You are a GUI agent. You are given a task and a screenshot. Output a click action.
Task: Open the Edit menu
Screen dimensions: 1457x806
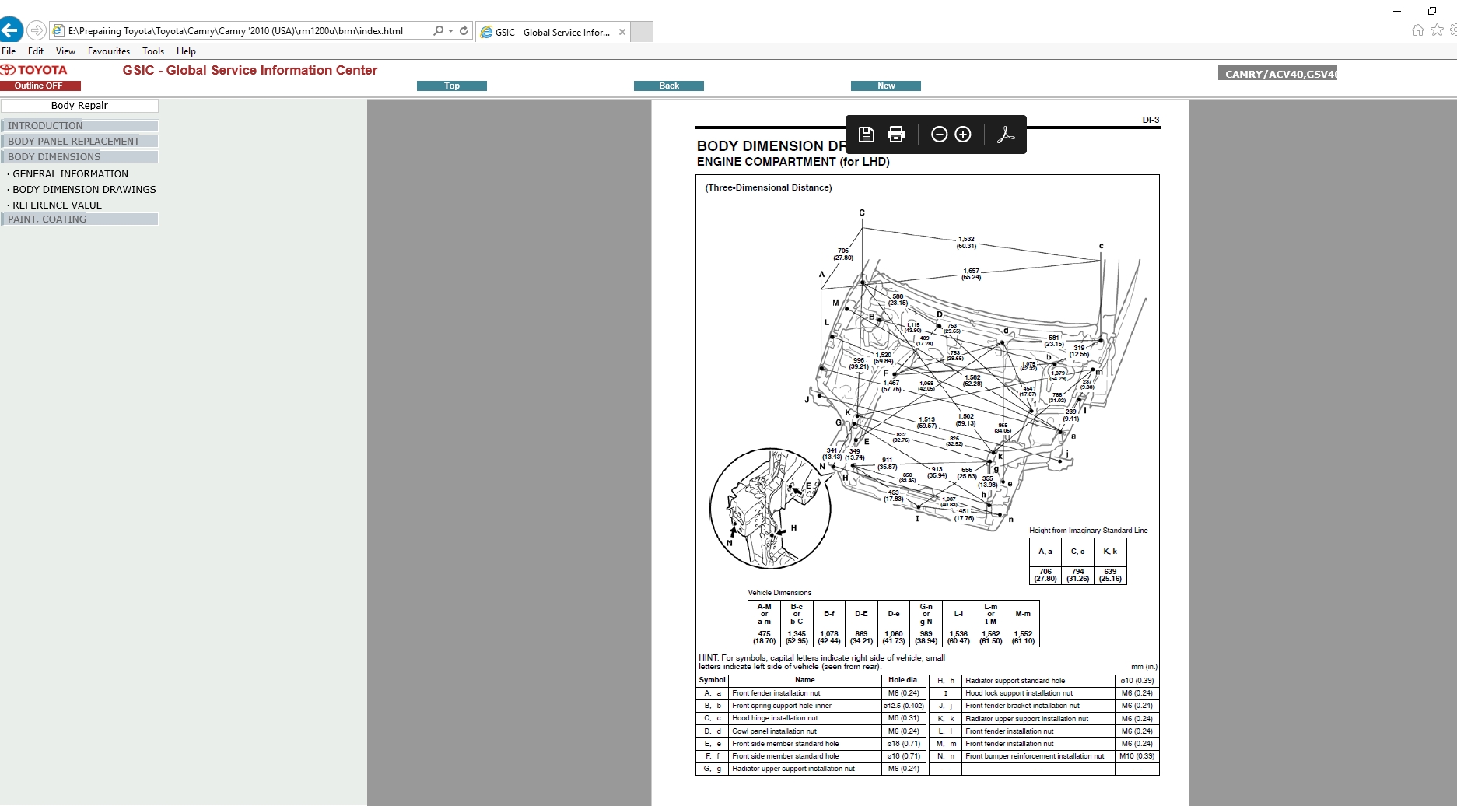(x=36, y=51)
